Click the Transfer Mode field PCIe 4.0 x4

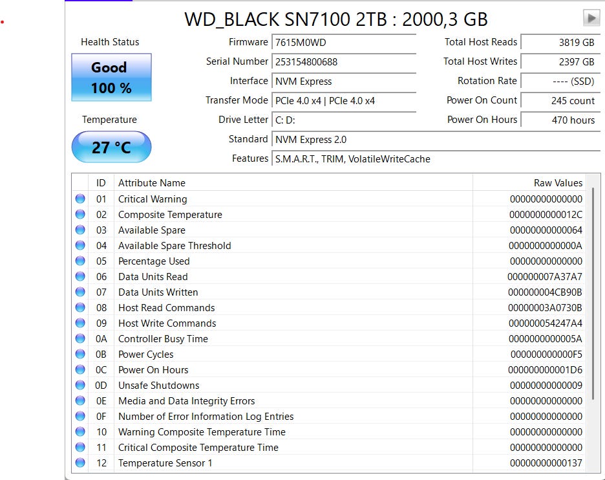click(x=344, y=100)
